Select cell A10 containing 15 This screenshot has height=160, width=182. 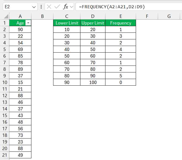(x=20, y=82)
